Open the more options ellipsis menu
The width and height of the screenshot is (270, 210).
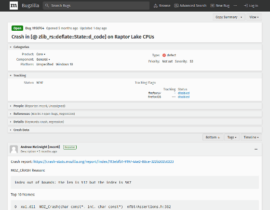[235, 5]
